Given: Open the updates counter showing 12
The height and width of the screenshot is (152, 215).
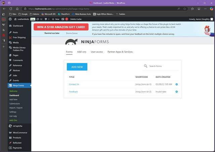Looking at the screenshot, I should pos(39,19).
